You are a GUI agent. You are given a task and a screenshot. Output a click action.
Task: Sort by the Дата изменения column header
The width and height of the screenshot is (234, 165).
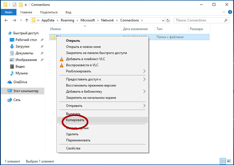135,29
